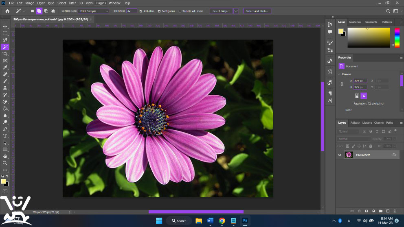Open the Image menu
The height and width of the screenshot is (227, 404).
point(30,3)
